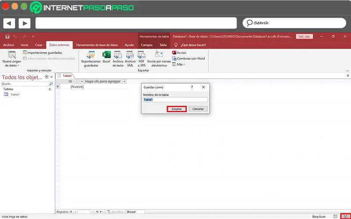Image resolution: width=351 pixels, height=219 pixels.
Task: Click the Buscar box in record navigator
Action: (x=135, y=212)
